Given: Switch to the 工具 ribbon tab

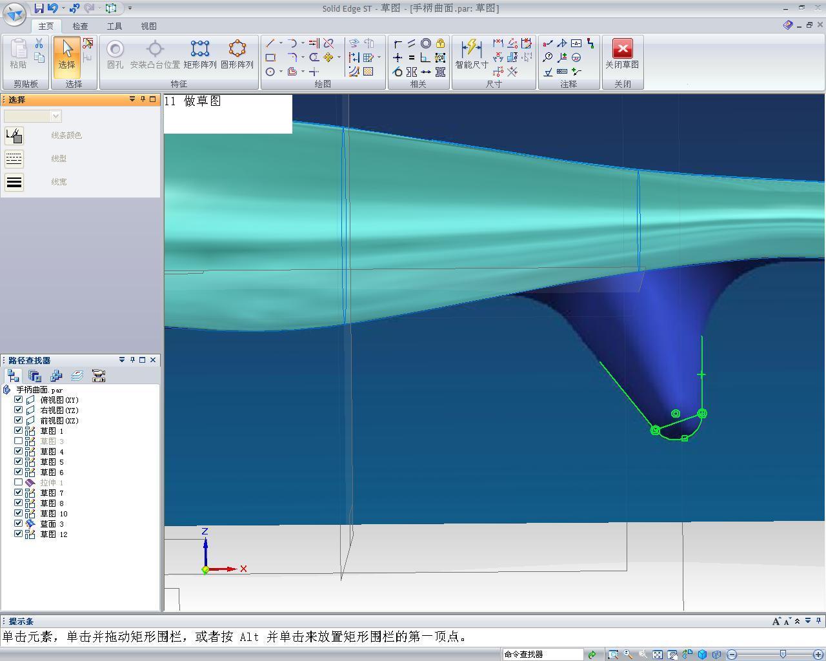Looking at the screenshot, I should [114, 26].
